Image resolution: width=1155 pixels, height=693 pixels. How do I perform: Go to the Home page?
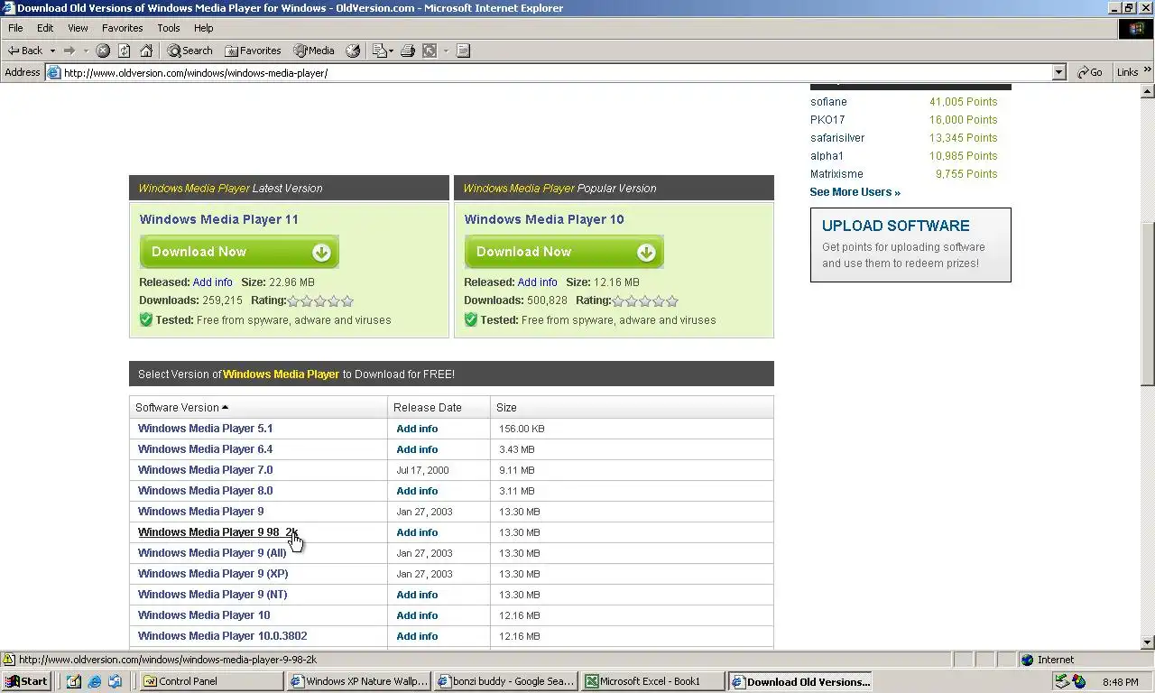click(146, 51)
